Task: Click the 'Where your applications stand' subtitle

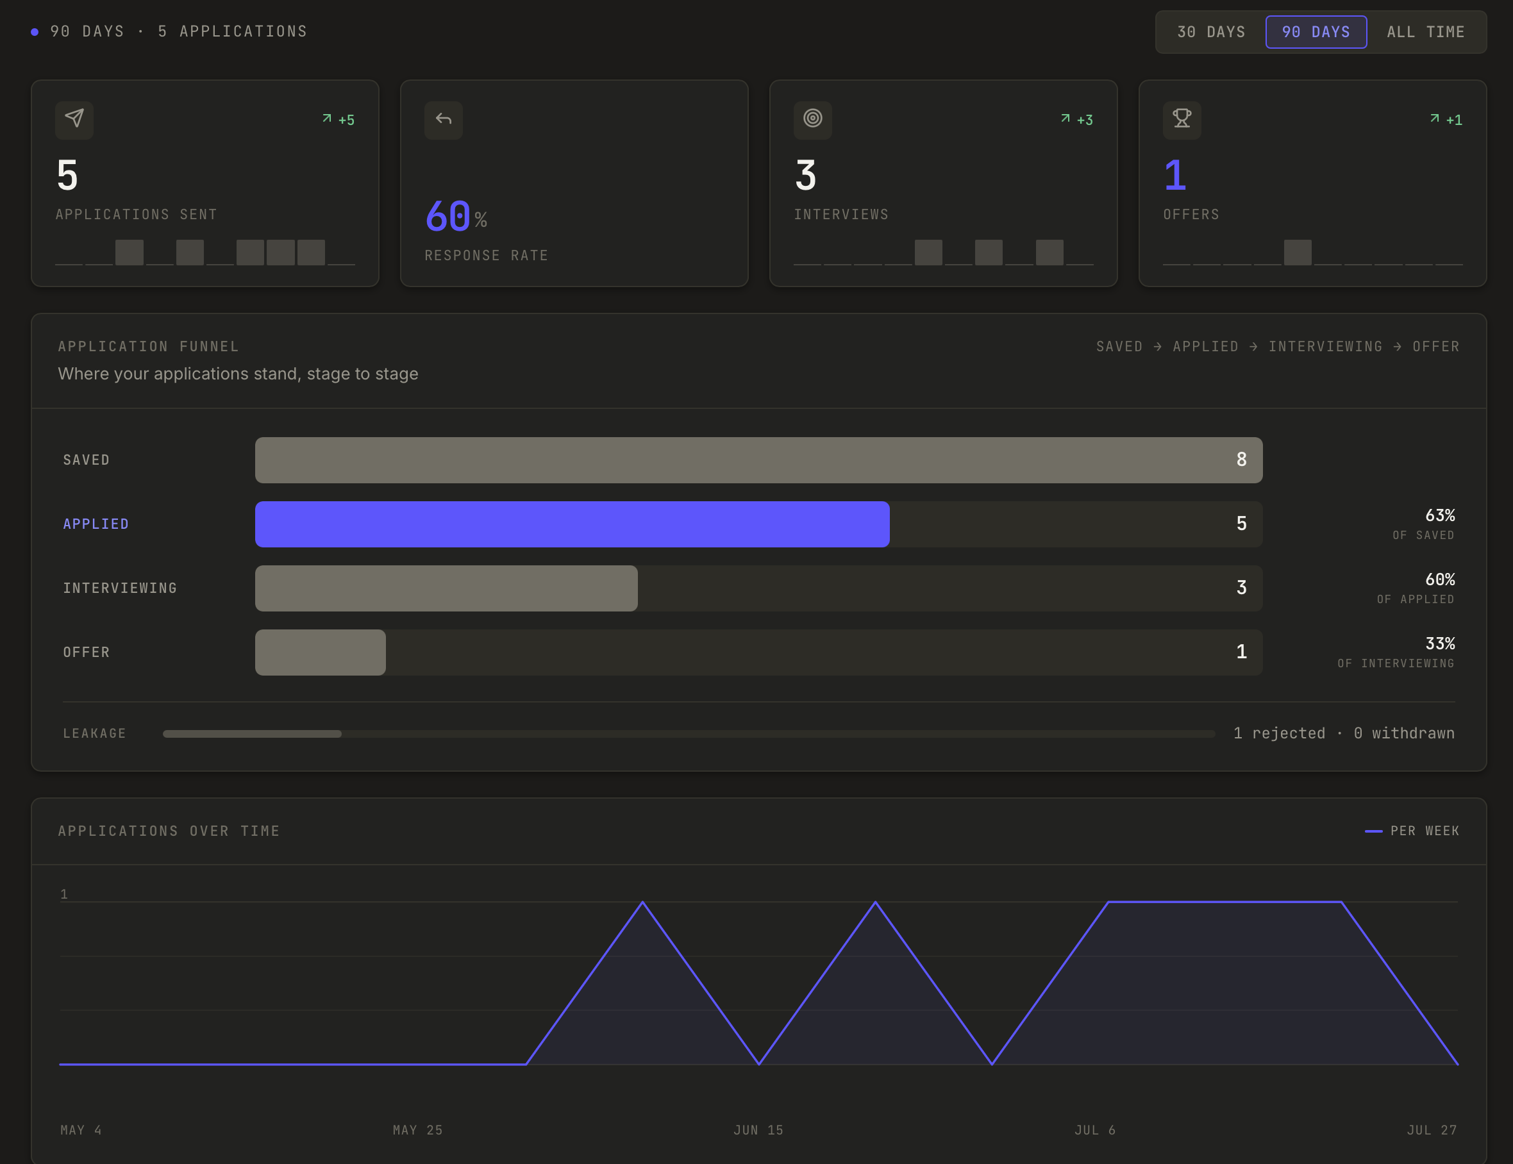Action: [x=238, y=374]
